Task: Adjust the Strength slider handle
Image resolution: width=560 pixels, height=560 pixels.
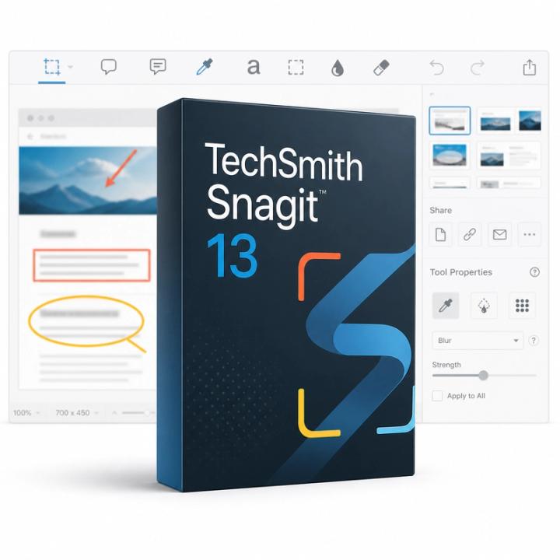Action: 483,376
